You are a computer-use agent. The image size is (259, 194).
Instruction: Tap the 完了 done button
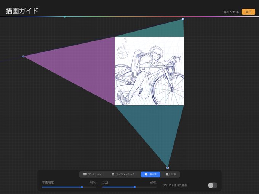[248, 12]
